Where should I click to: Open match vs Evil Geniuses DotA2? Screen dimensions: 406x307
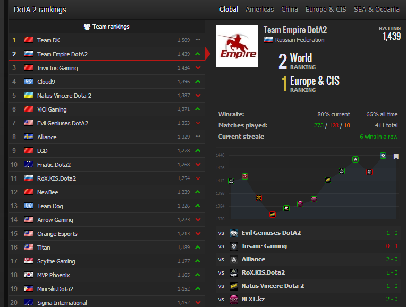point(308,233)
